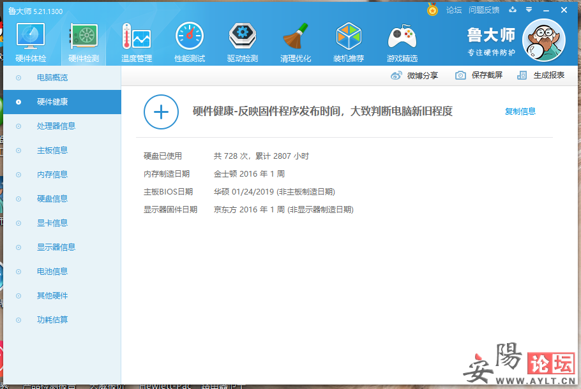Image resolution: width=581 pixels, height=389 pixels.
Task: Open the 硬件体检 hardware checkup icon
Action: click(31, 43)
